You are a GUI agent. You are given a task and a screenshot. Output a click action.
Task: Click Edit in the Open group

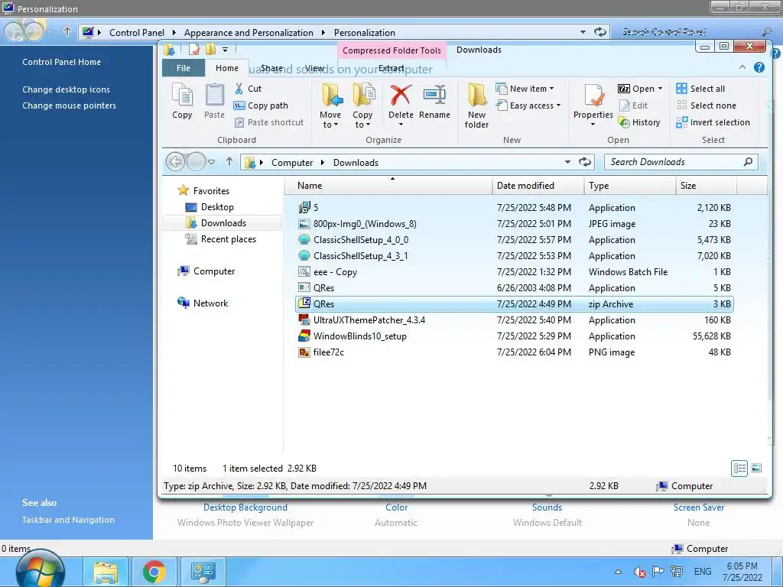(x=633, y=105)
